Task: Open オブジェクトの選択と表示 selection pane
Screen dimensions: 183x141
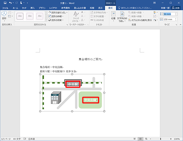Action: coord(140,20)
